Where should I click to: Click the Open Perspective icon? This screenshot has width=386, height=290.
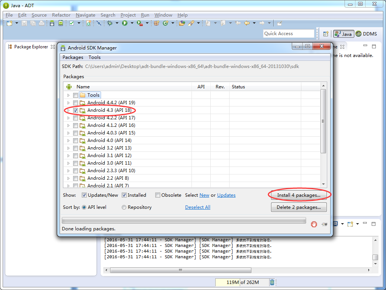pyautogui.click(x=326, y=34)
